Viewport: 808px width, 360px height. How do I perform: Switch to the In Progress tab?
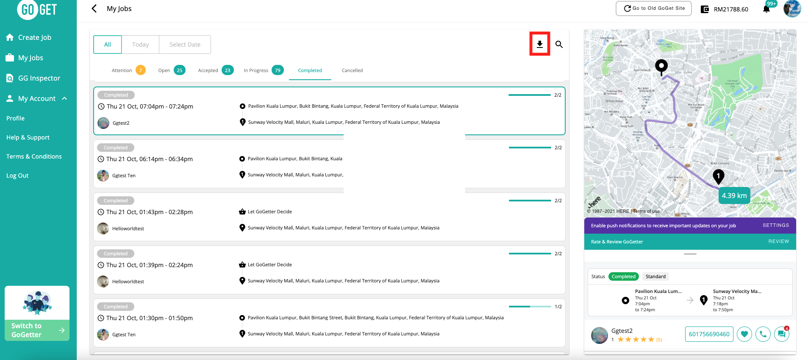click(264, 70)
